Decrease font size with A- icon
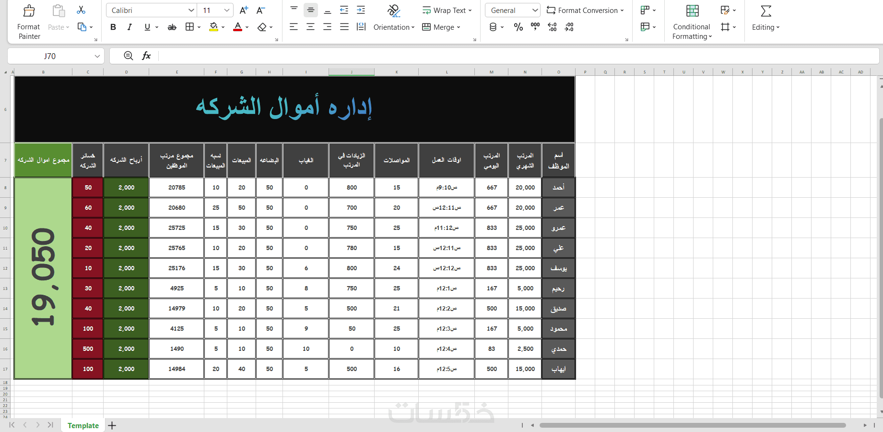This screenshot has height=432, width=883. coord(260,10)
